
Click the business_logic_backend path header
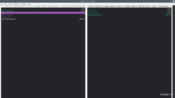point(43,7)
